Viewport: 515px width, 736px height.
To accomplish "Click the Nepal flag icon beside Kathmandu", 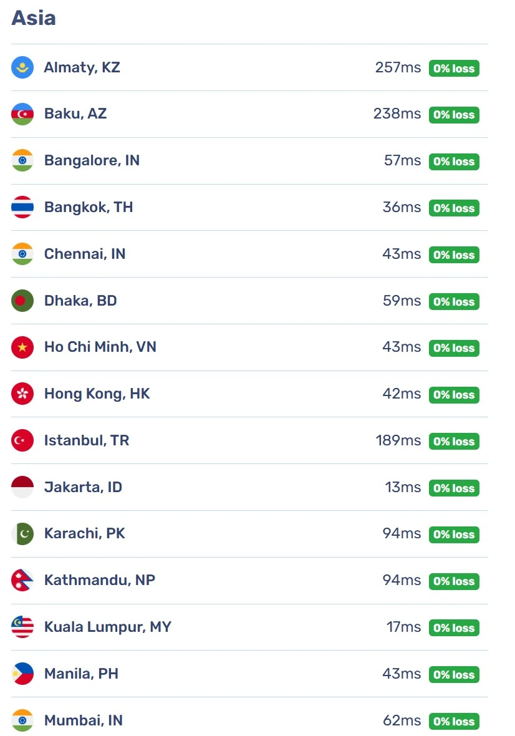I will tap(22, 580).
